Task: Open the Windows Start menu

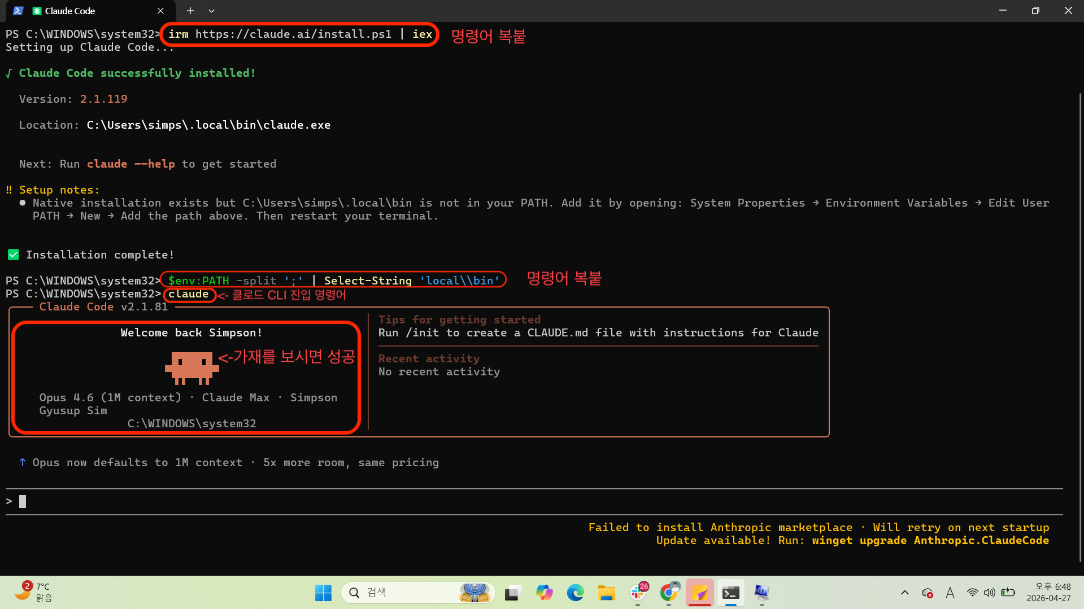Action: [x=323, y=593]
